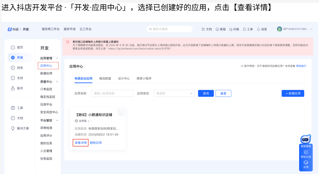Open 文档 in the left sidebar
Image resolution: width=319 pixels, height=174 pixels.
pyautogui.click(x=17, y=118)
